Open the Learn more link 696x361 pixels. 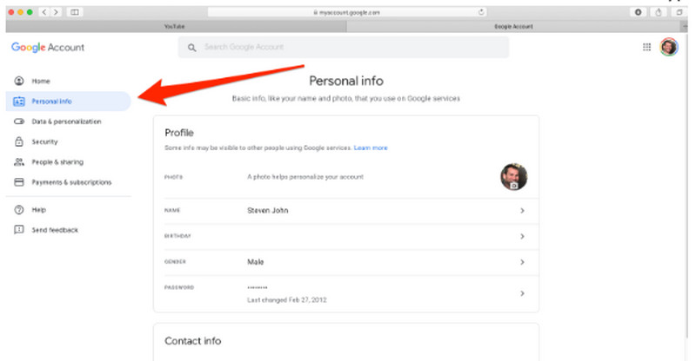tap(371, 148)
